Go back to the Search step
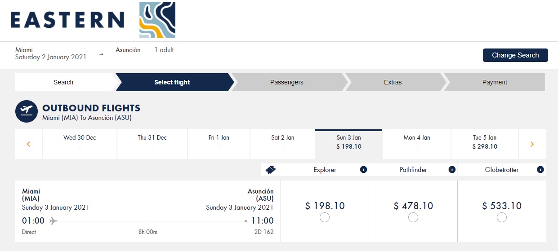Viewport: 558px width, 251px height. click(x=63, y=82)
